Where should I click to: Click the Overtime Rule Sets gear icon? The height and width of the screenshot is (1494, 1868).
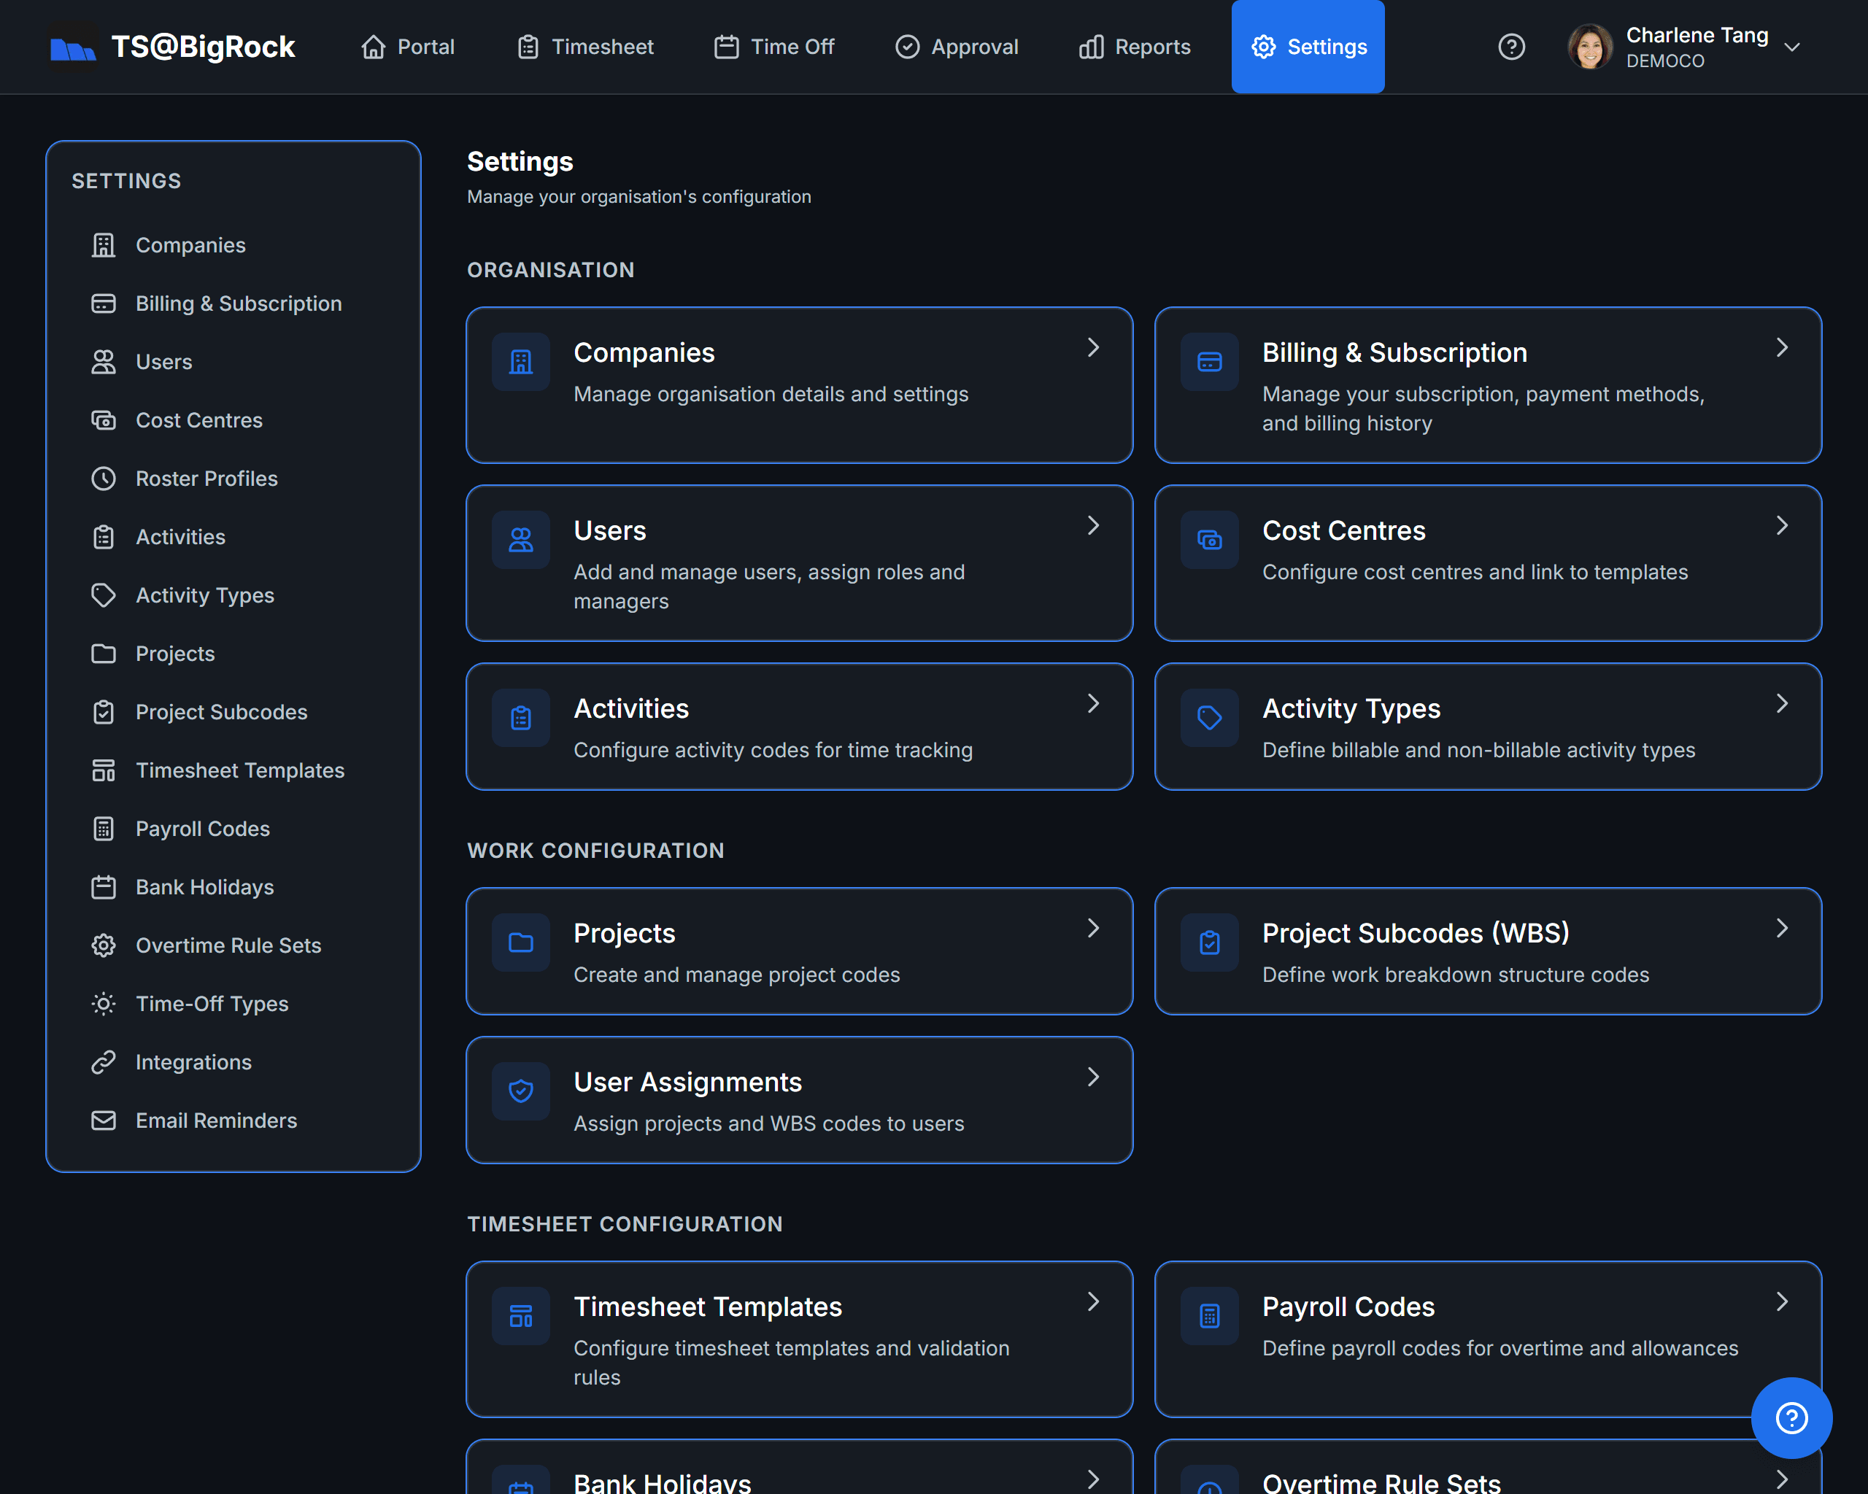click(104, 945)
